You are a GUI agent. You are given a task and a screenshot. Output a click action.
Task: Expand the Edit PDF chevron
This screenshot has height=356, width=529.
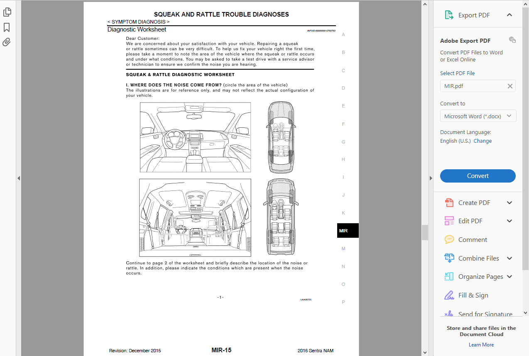point(509,221)
